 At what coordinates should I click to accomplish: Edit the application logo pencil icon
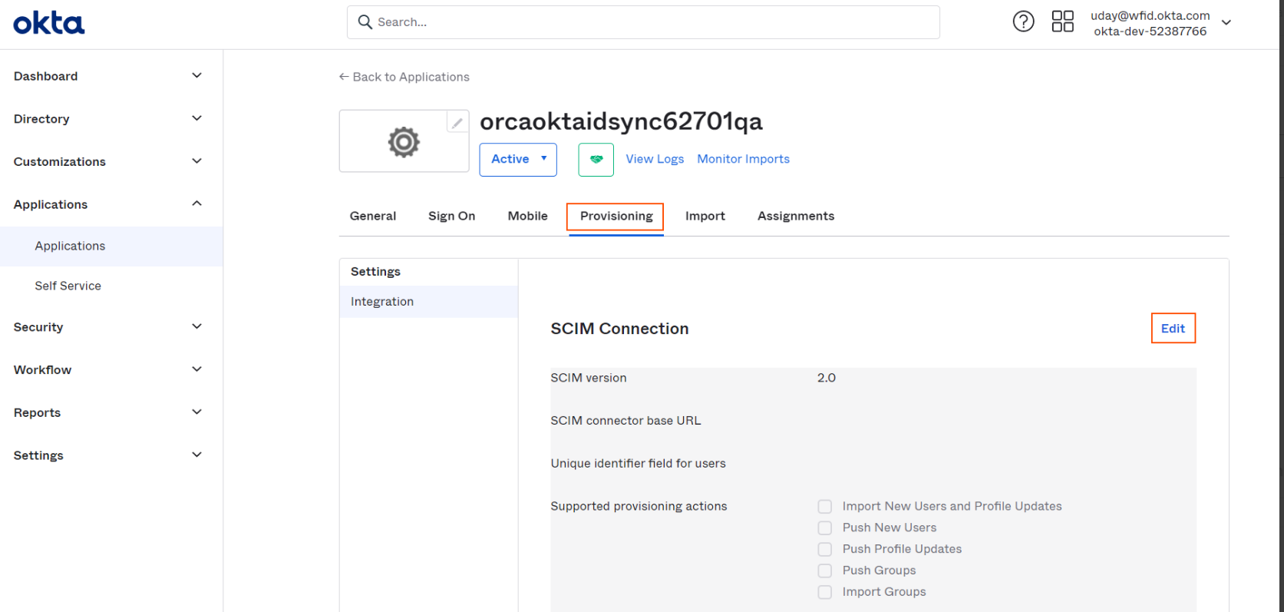click(457, 122)
